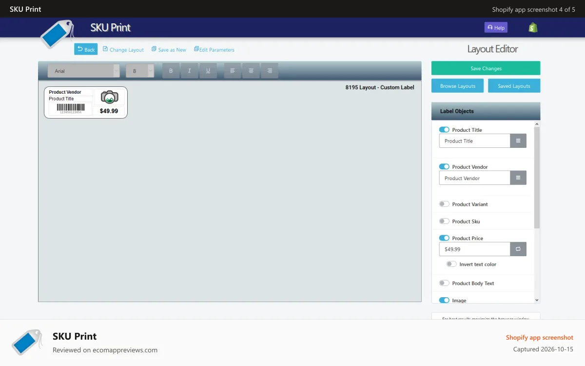Image resolution: width=585 pixels, height=366 pixels.
Task: Align text to the left
Action: [233, 71]
